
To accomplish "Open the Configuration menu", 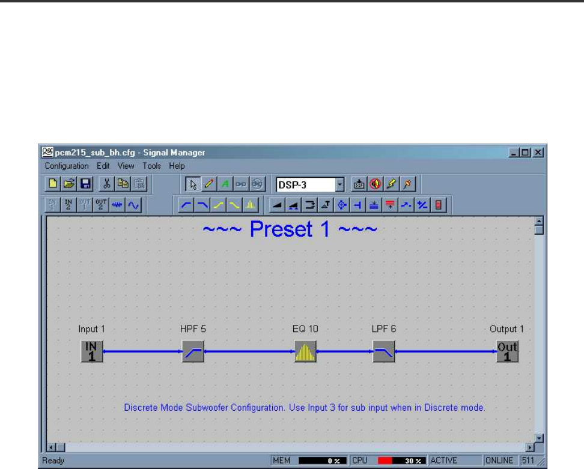I will (67, 166).
